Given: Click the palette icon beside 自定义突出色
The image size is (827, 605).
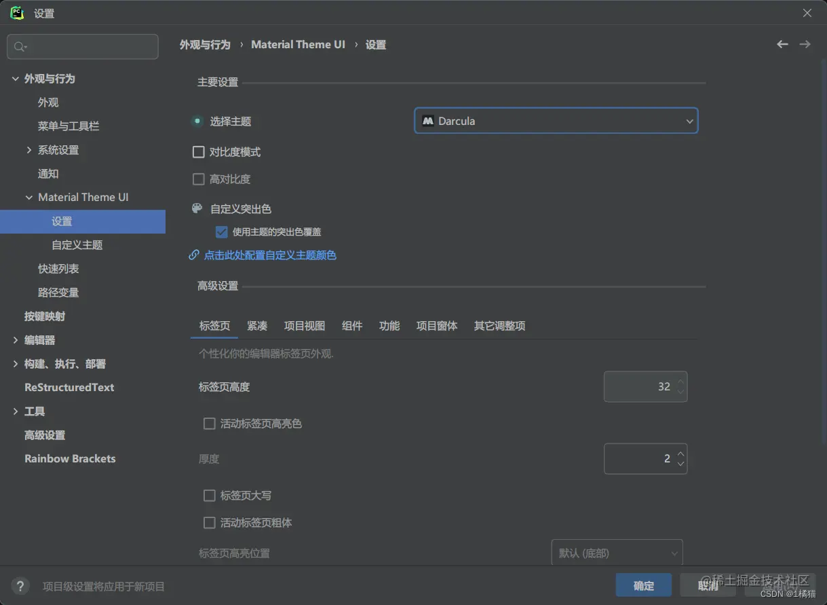Looking at the screenshot, I should [197, 208].
